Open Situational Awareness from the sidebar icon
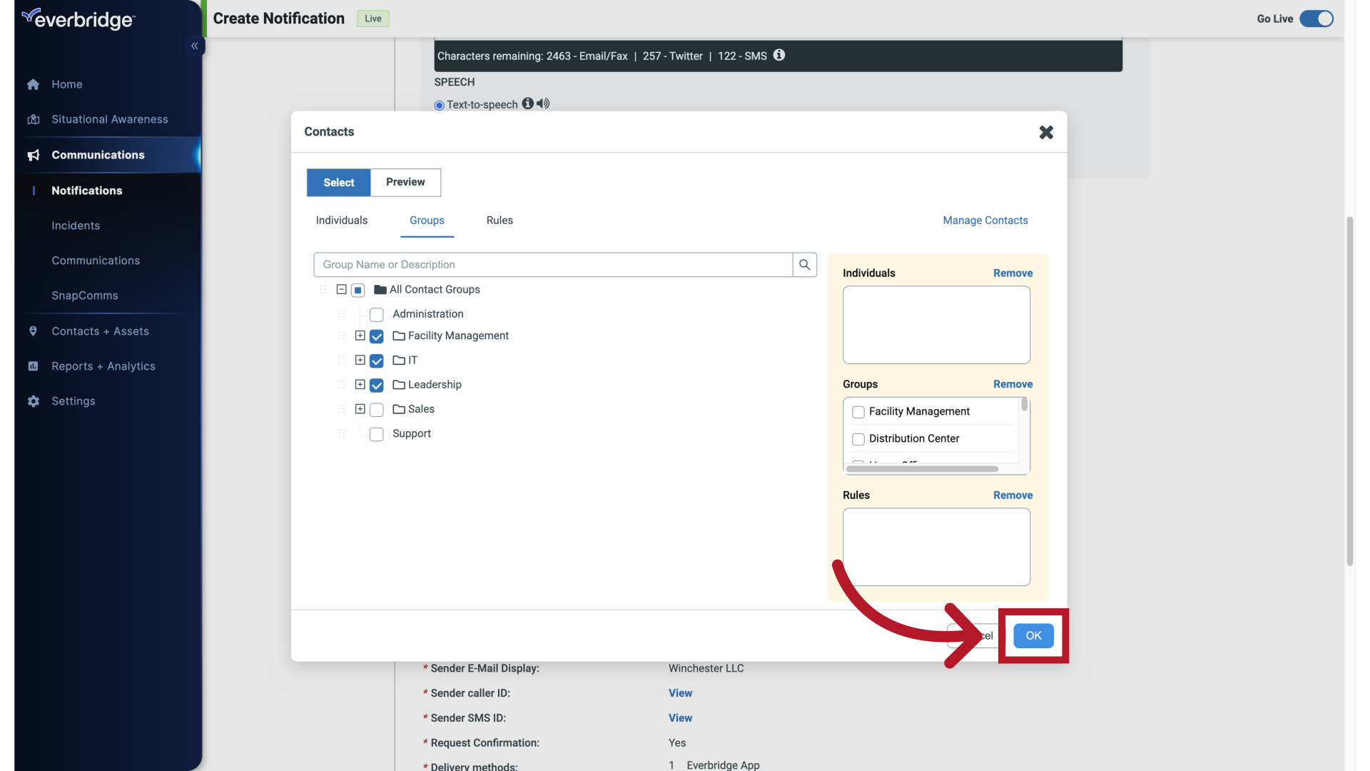The height and width of the screenshot is (771, 1370). pyautogui.click(x=33, y=119)
